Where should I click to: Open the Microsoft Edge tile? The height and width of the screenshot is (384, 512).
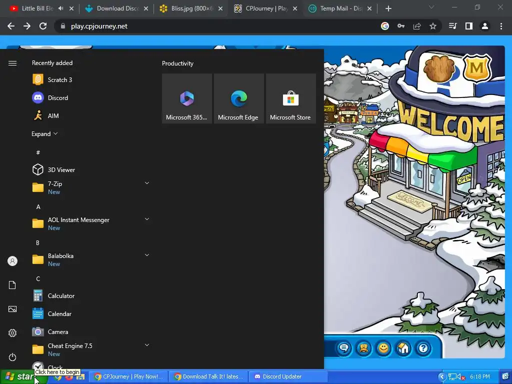point(238,98)
